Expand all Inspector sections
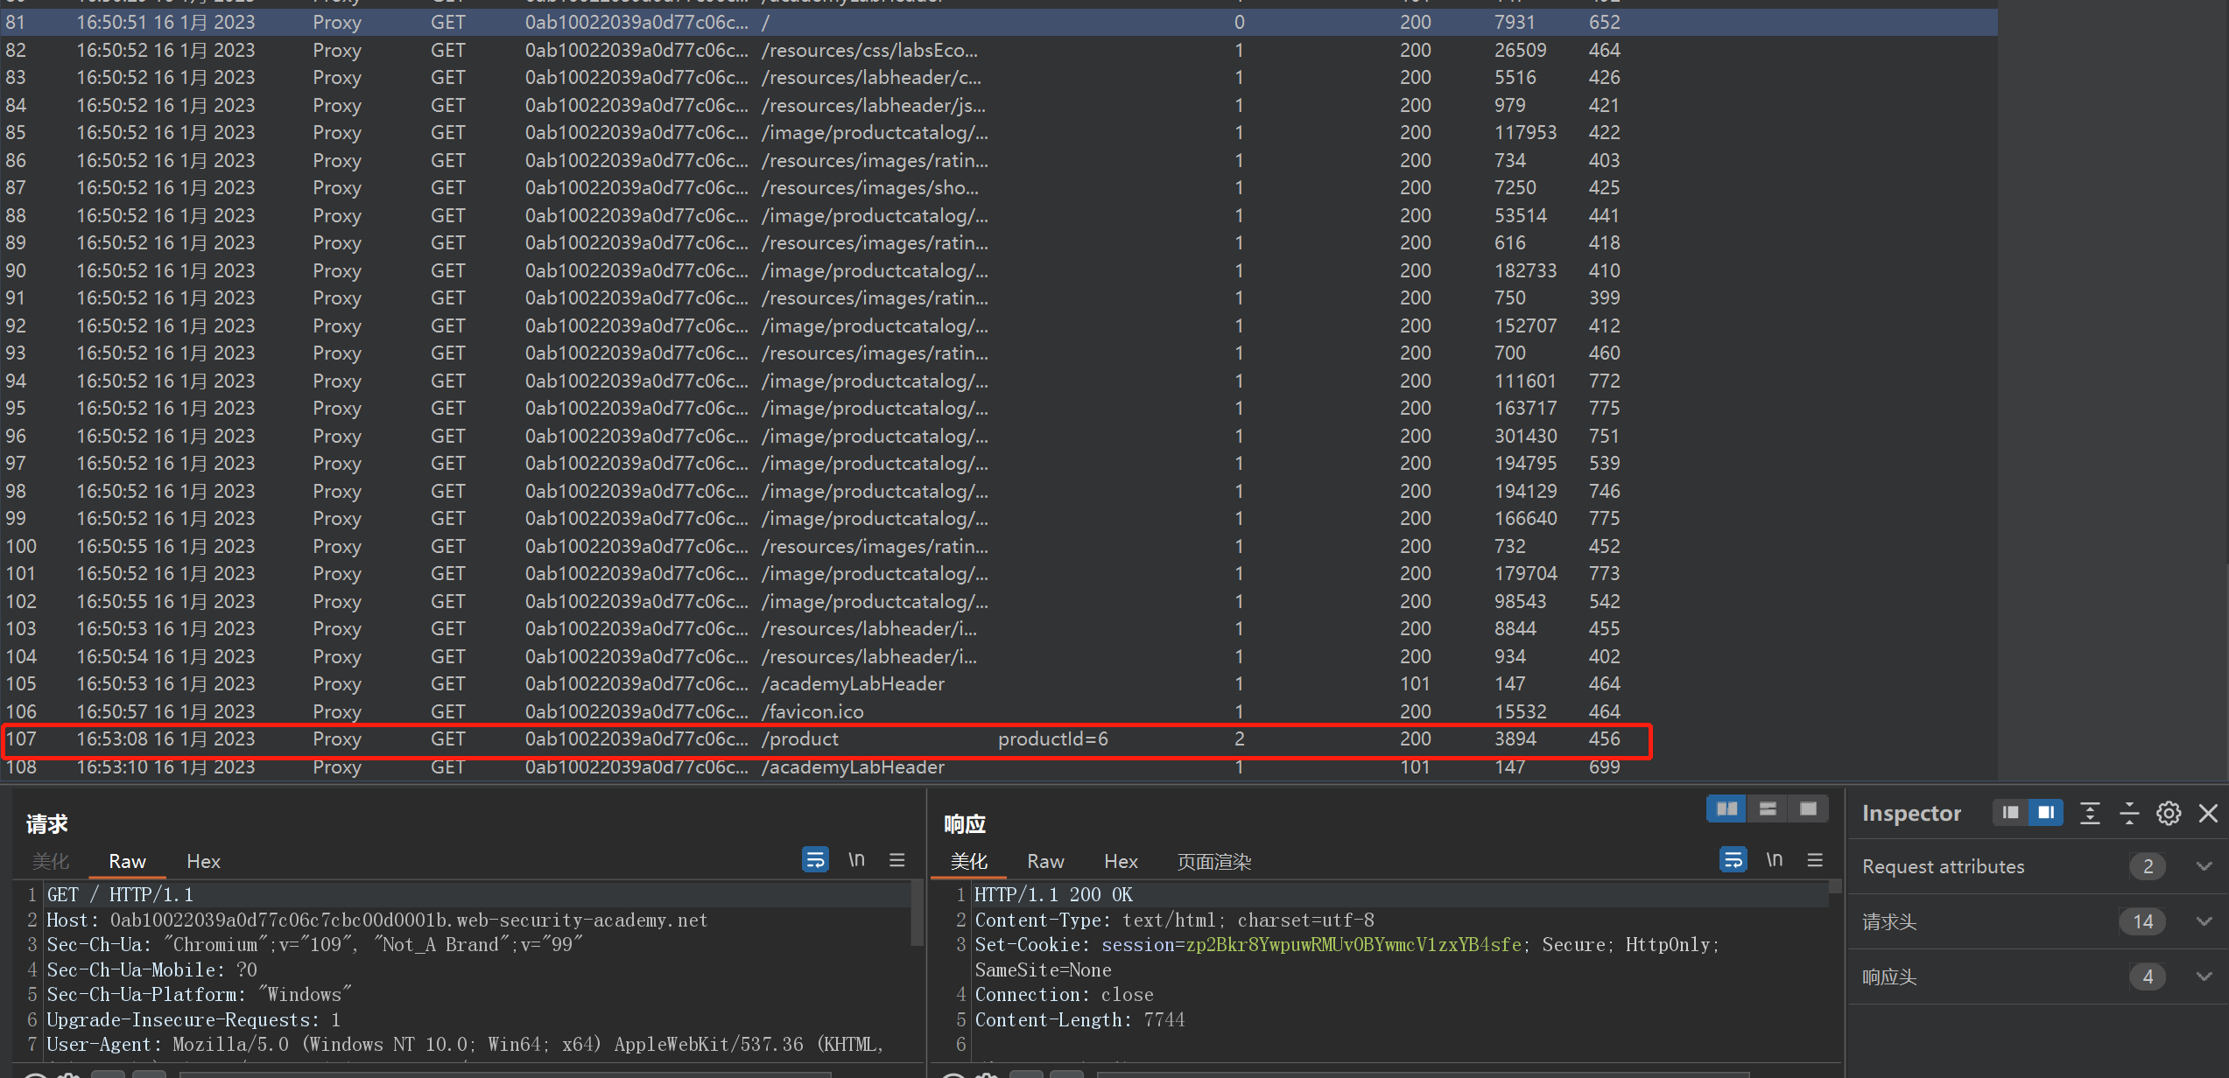Screen dimensions: 2229x1078 [x=2090, y=813]
